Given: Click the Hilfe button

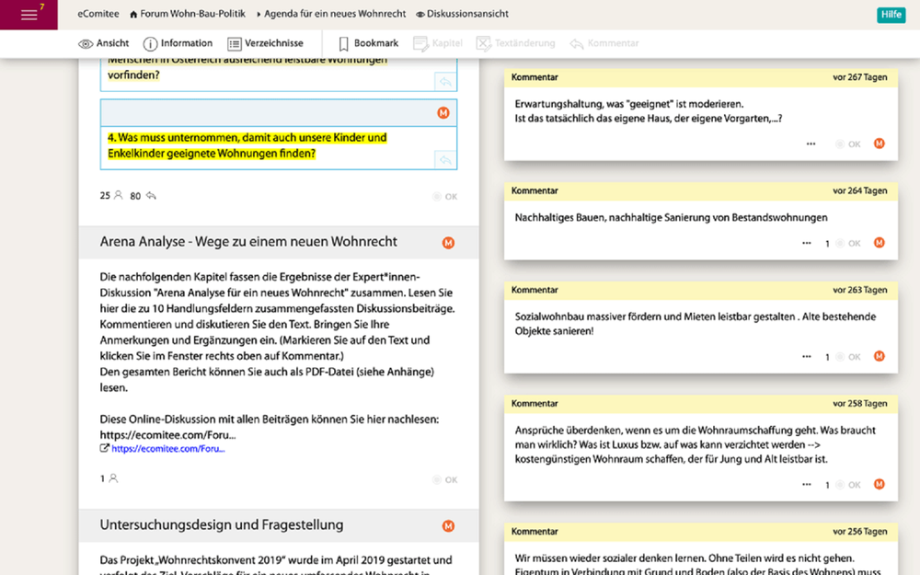Looking at the screenshot, I should point(891,15).
